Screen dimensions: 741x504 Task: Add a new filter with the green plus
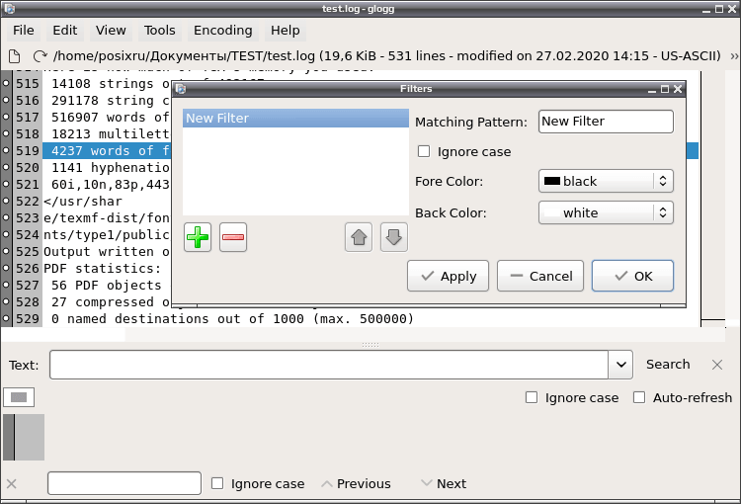click(198, 237)
